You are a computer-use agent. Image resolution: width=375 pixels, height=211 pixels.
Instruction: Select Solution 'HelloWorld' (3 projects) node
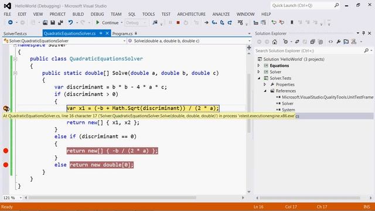point(294,59)
